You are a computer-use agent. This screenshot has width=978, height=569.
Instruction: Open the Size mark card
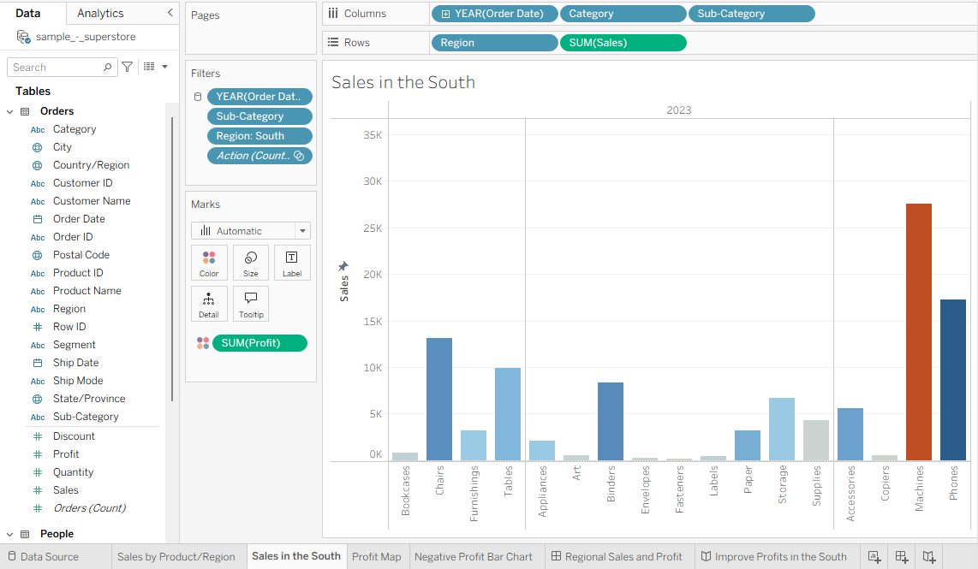point(251,263)
